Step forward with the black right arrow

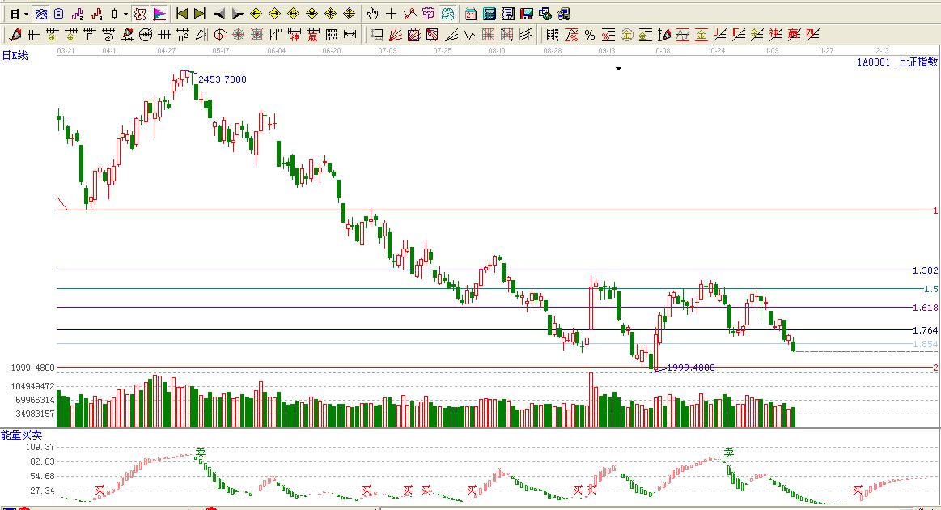tap(237, 14)
